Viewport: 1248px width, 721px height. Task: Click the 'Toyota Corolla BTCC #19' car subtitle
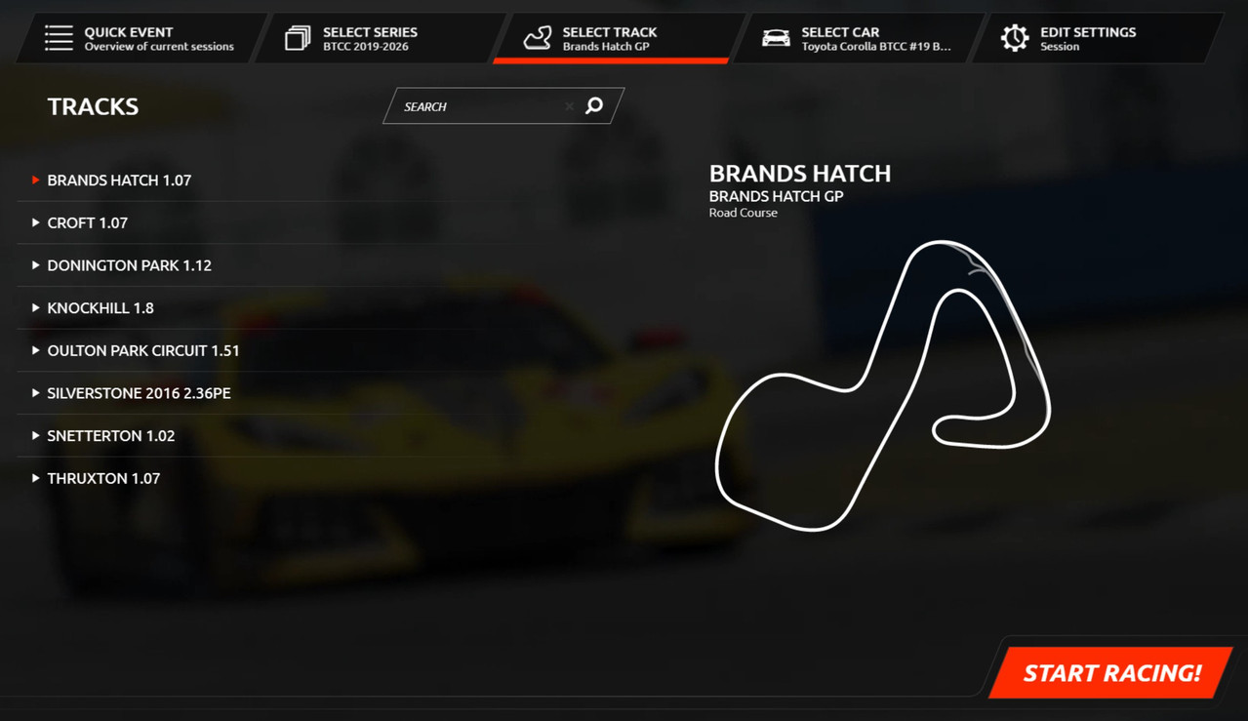[876, 46]
